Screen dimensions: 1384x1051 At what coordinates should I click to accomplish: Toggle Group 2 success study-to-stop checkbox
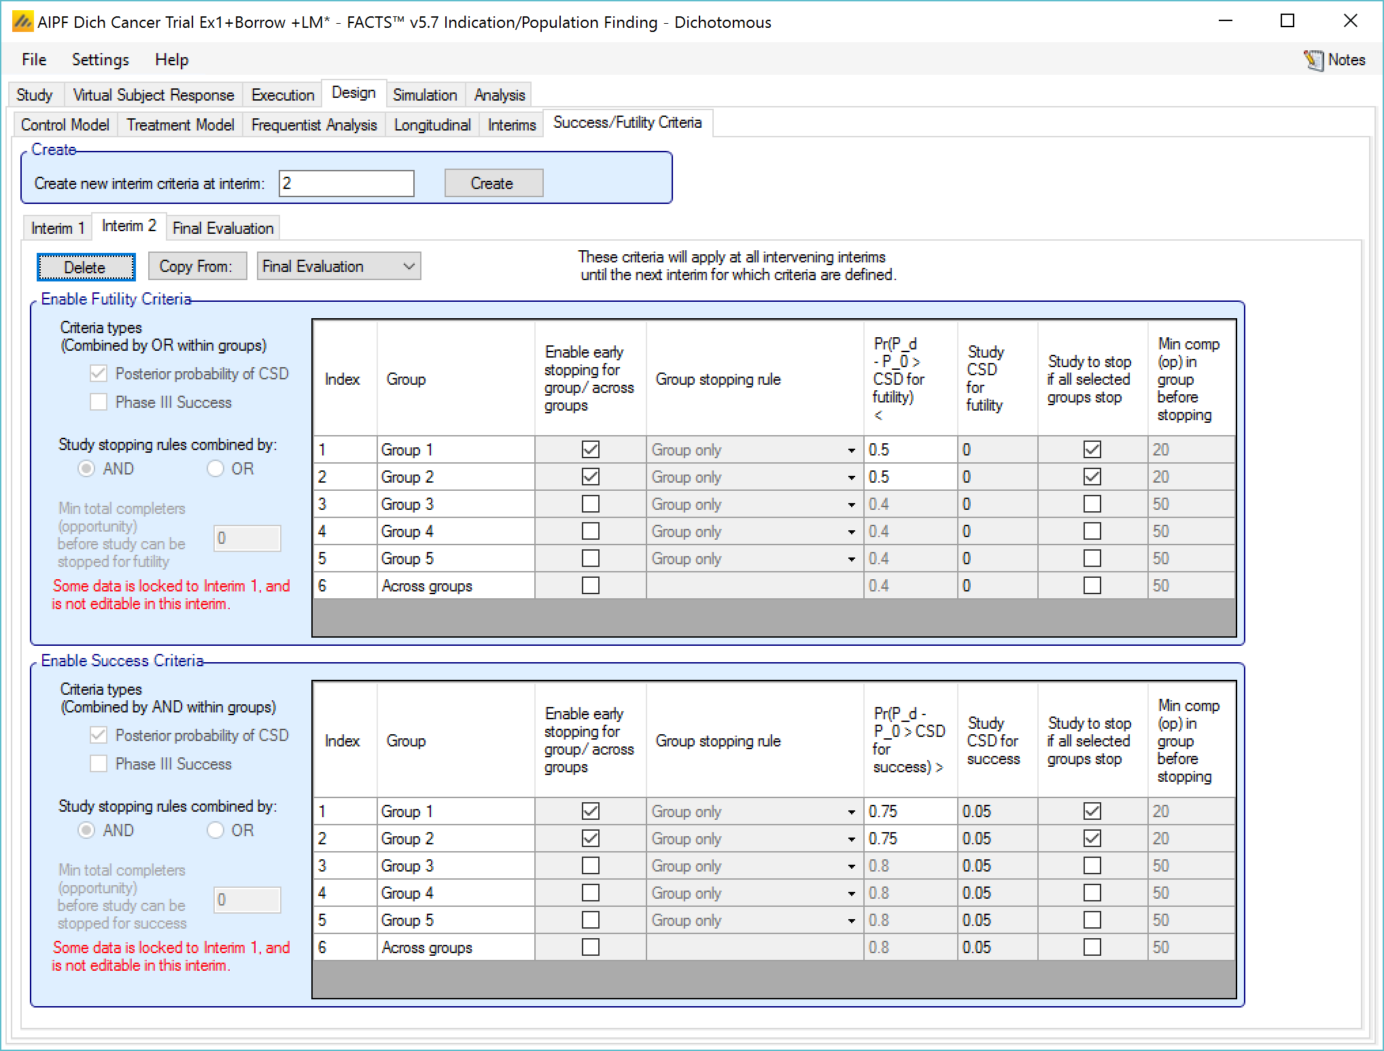click(1092, 838)
